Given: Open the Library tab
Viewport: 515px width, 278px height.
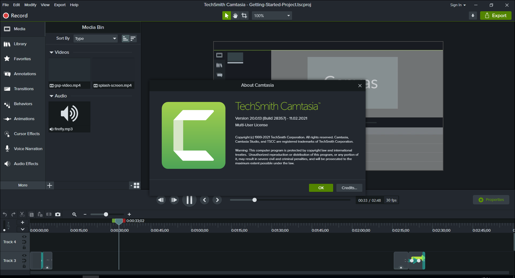Looking at the screenshot, I should tap(23, 44).
